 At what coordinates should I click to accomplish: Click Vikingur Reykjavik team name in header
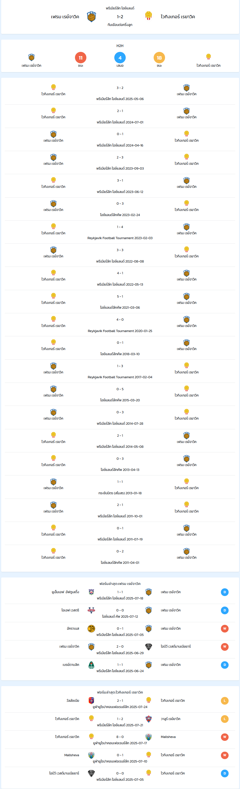pyautogui.click(x=178, y=17)
